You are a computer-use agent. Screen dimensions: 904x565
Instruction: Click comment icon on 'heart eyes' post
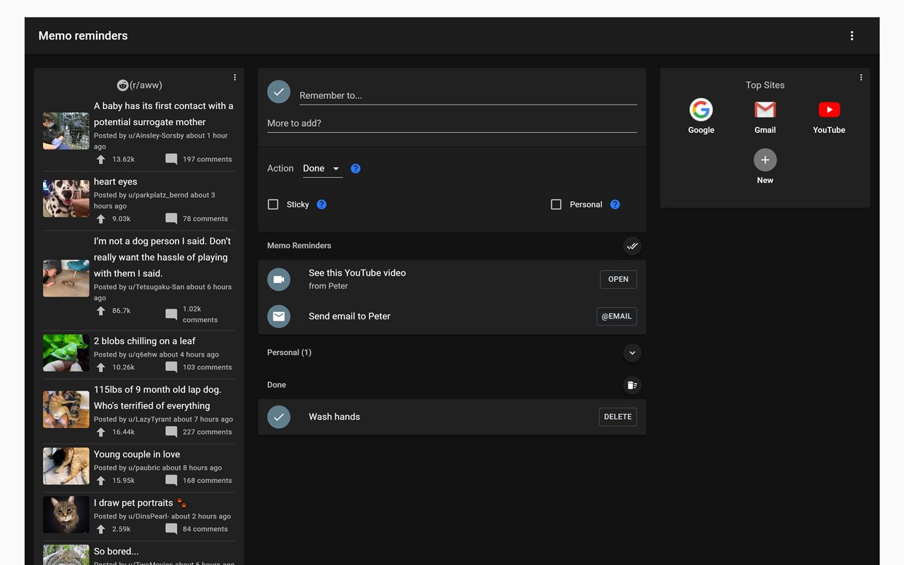(x=172, y=219)
